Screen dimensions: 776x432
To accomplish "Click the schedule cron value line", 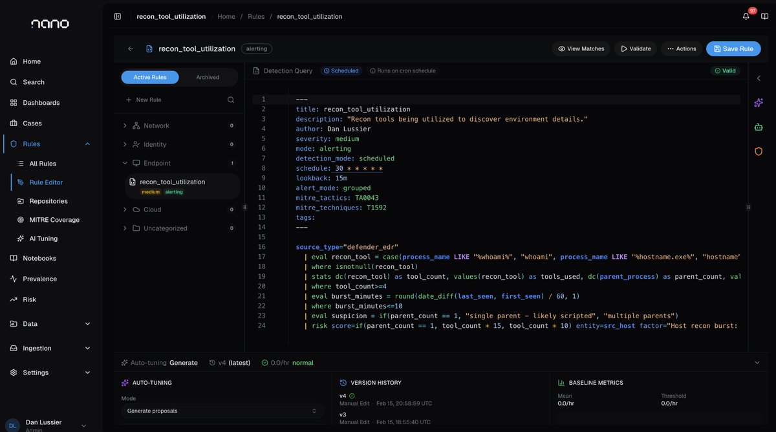I will pos(359,168).
